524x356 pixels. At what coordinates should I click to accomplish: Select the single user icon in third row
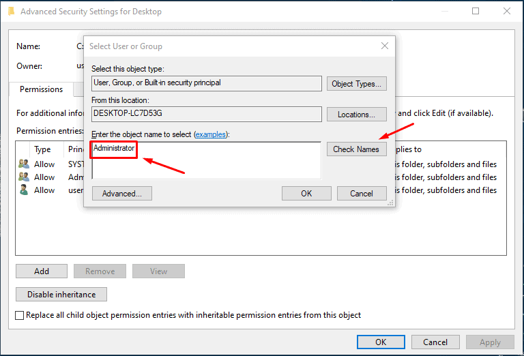click(x=24, y=190)
